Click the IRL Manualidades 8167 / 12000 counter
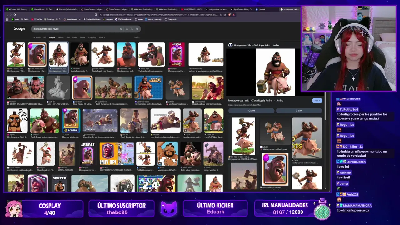The width and height of the screenshot is (400, 225). pyautogui.click(x=288, y=212)
